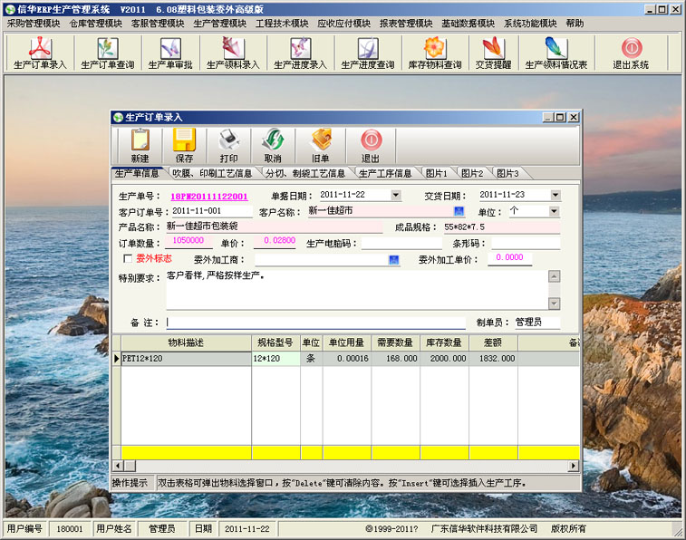Open customer lookup icon beside 客户名称
The height and width of the screenshot is (540, 686).
pyautogui.click(x=459, y=211)
